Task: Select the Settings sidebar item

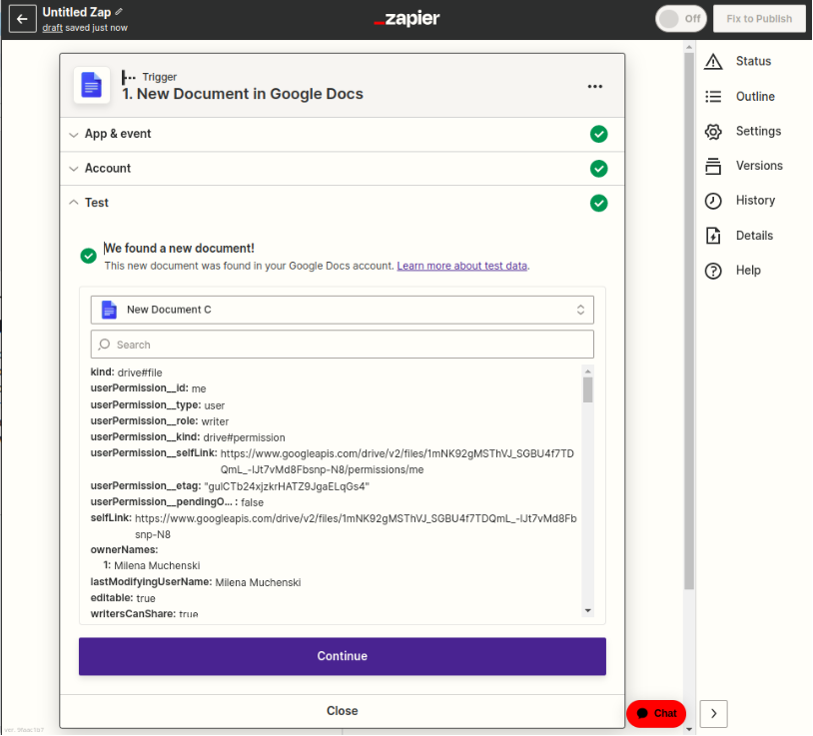Action: [743, 131]
